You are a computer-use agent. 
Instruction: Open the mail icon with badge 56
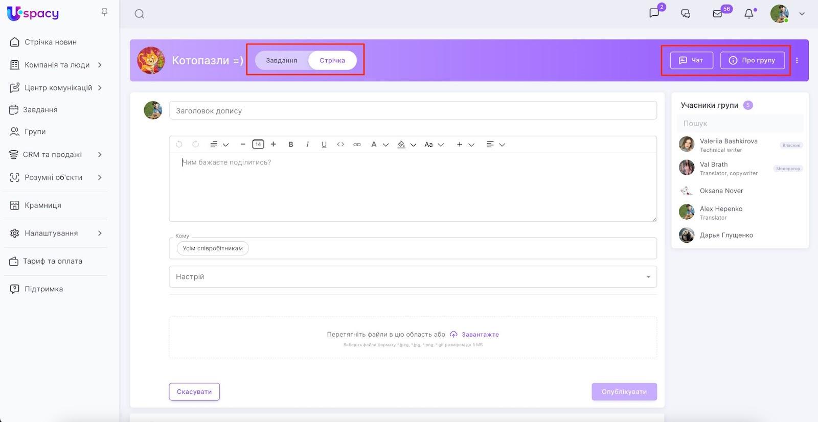point(717,14)
